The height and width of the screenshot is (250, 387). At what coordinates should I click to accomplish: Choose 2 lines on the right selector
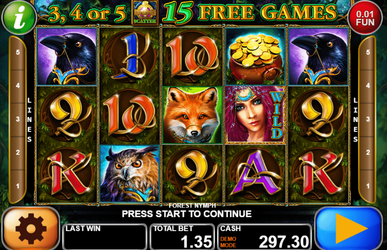click(x=368, y=152)
